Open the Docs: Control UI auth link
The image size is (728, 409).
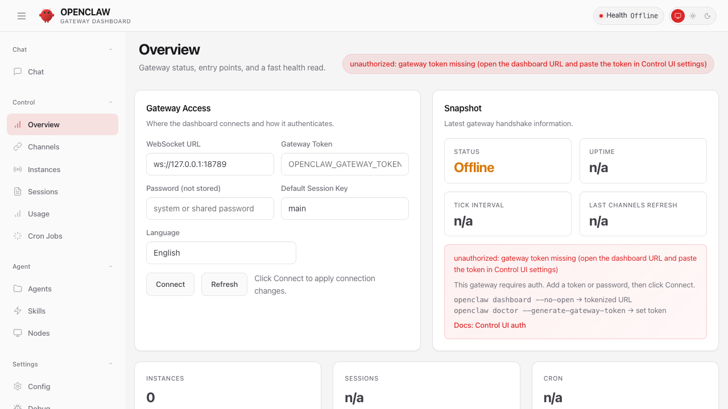tap(490, 325)
